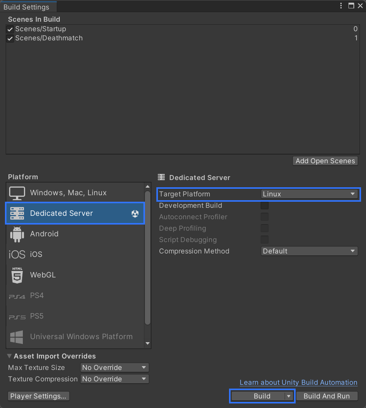Click the Add Open Scenes button
The width and height of the screenshot is (366, 408).
[325, 161]
